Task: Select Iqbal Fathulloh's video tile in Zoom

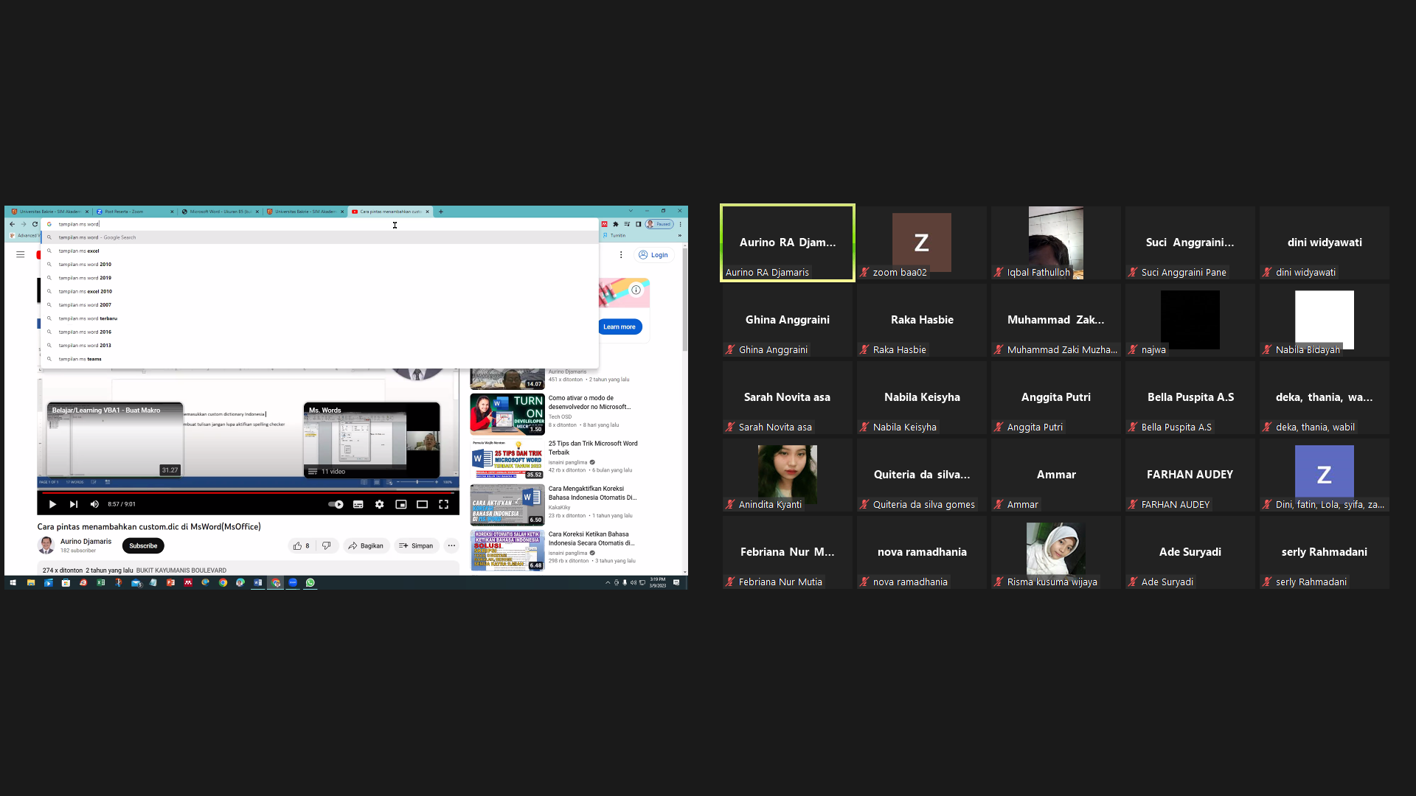Action: click(1056, 242)
